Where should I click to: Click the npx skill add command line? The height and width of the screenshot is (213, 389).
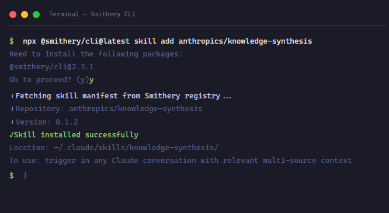tap(168, 41)
